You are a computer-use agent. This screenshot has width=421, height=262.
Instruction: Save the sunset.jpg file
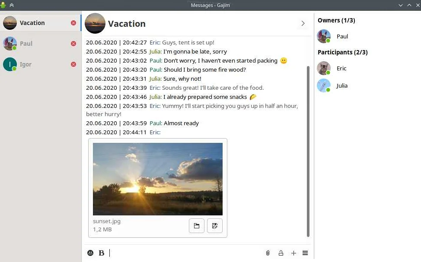(x=215, y=226)
